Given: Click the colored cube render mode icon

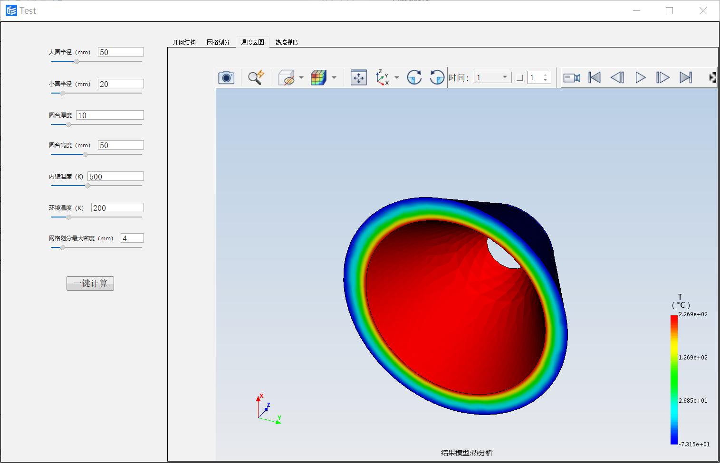Looking at the screenshot, I should [x=318, y=77].
